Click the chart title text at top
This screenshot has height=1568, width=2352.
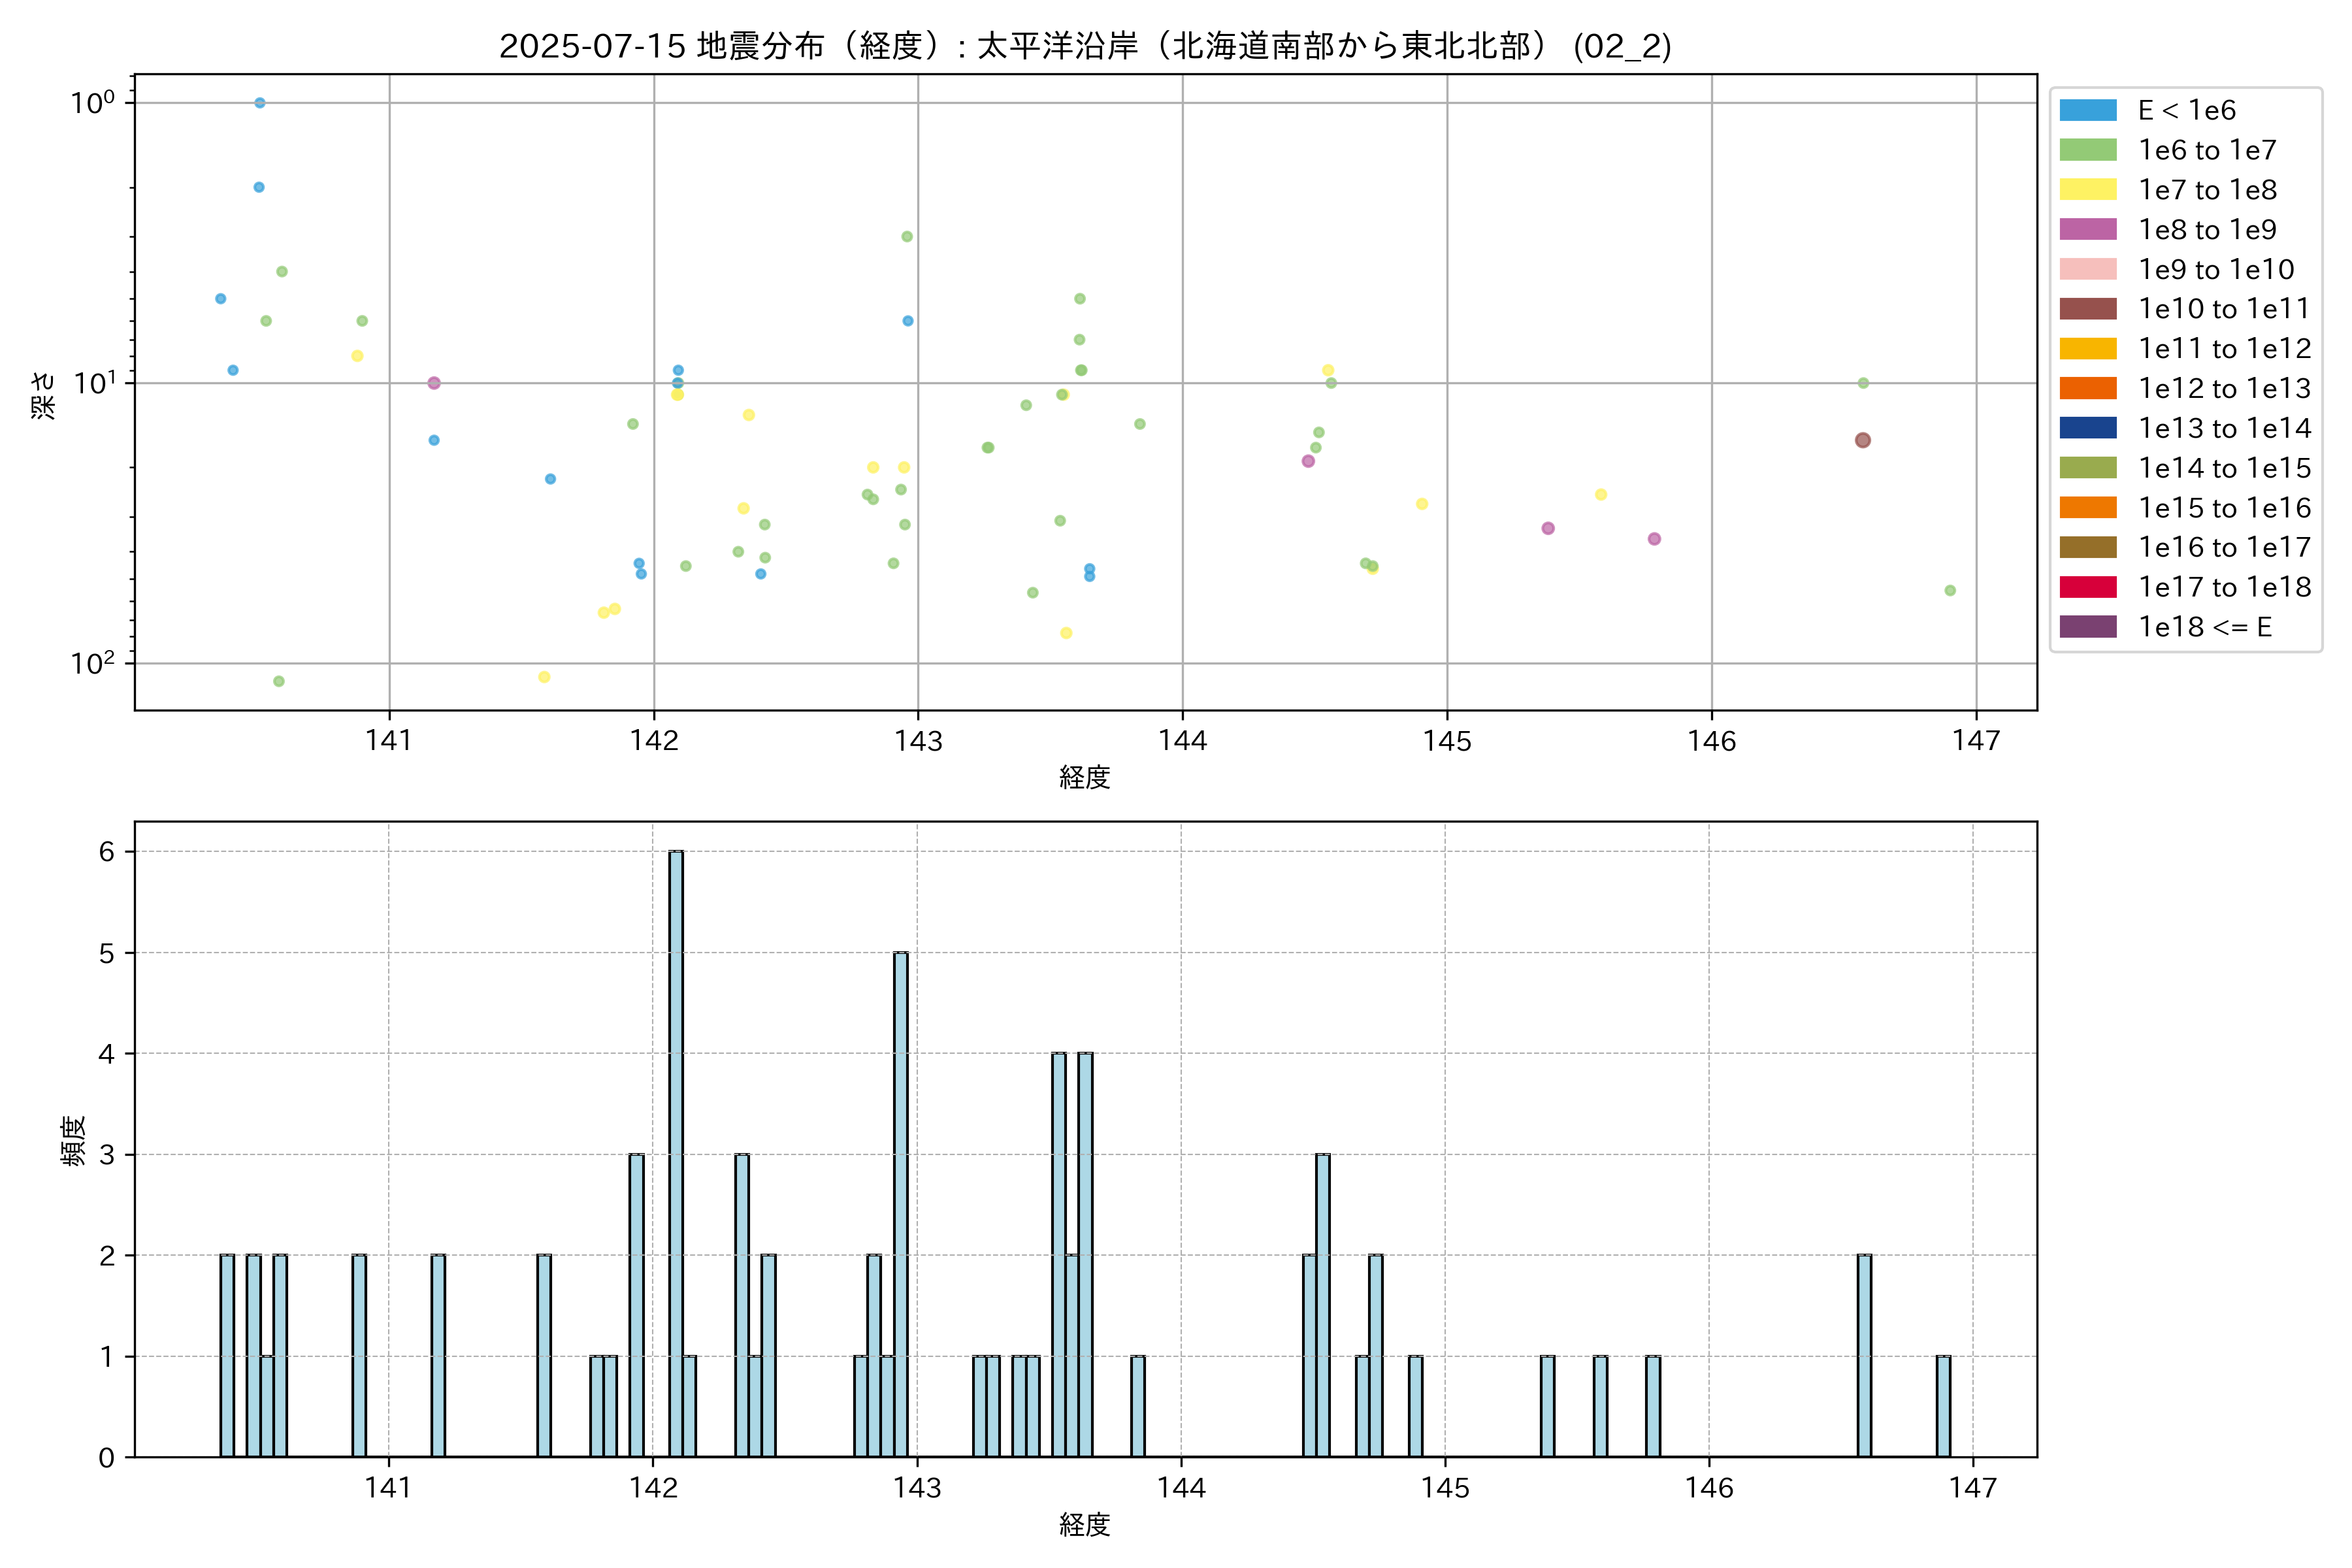[x=1085, y=46]
